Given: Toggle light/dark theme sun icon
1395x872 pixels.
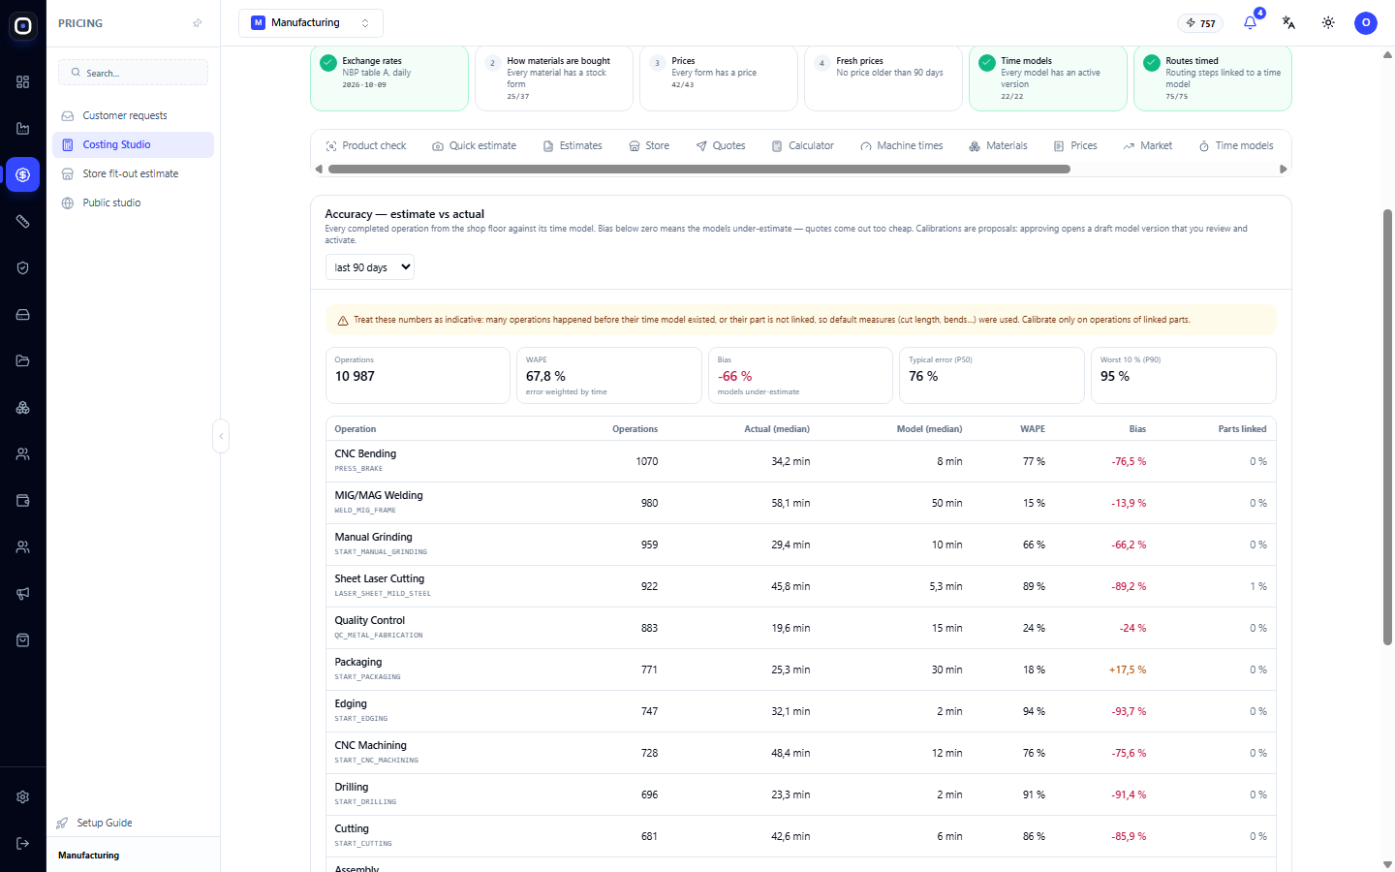Looking at the screenshot, I should click(1328, 22).
